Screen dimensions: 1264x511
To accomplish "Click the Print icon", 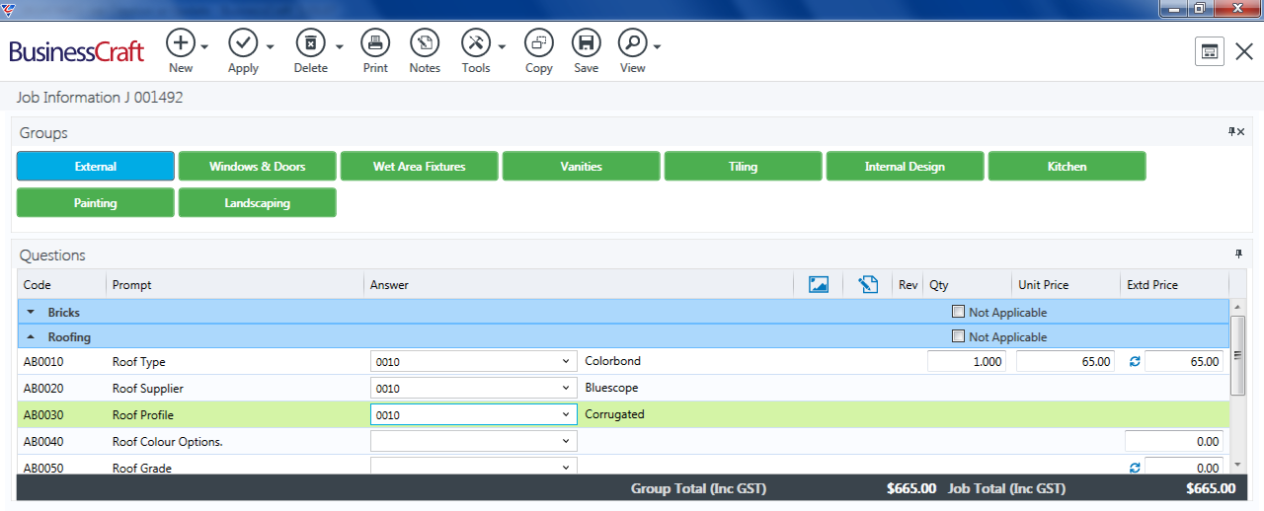I will click(375, 43).
